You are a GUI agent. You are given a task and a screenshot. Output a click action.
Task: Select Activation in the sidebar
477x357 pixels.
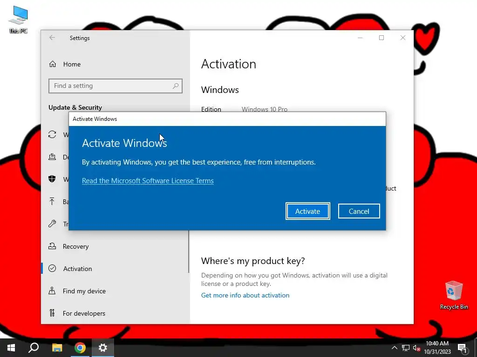(x=77, y=269)
